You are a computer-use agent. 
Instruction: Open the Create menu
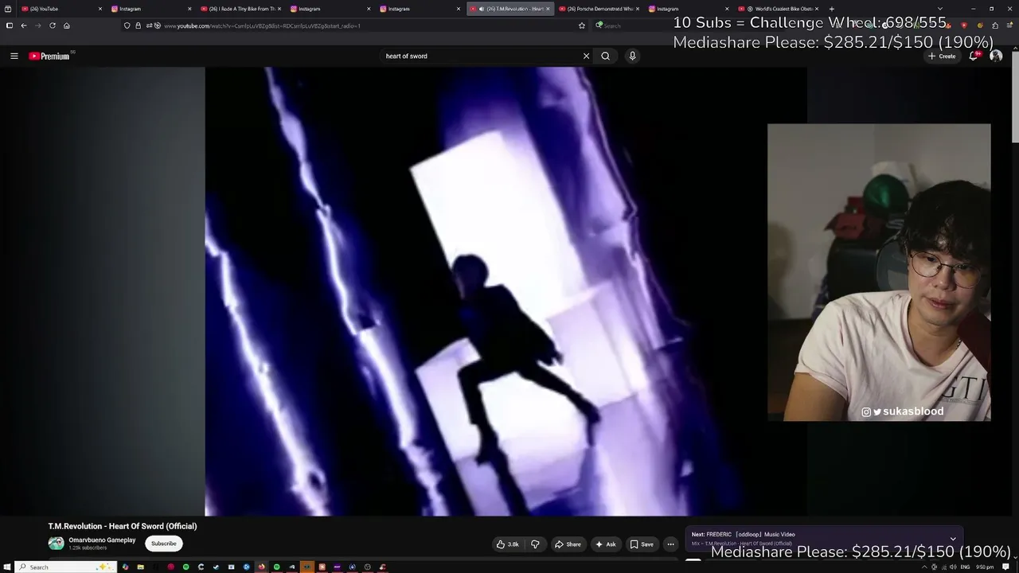coord(942,56)
